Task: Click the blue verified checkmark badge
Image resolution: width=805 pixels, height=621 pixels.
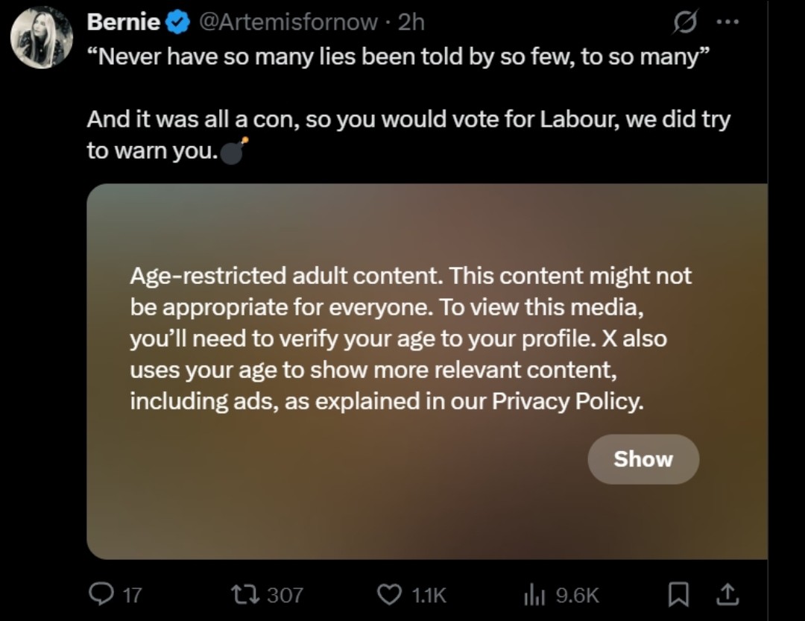Action: pos(177,23)
